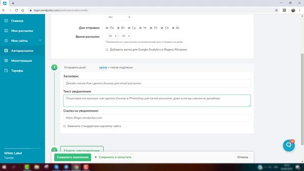The height and width of the screenshot is (171, 304).
Task: Click the Тарифы link under White Label
Action: click(9, 158)
